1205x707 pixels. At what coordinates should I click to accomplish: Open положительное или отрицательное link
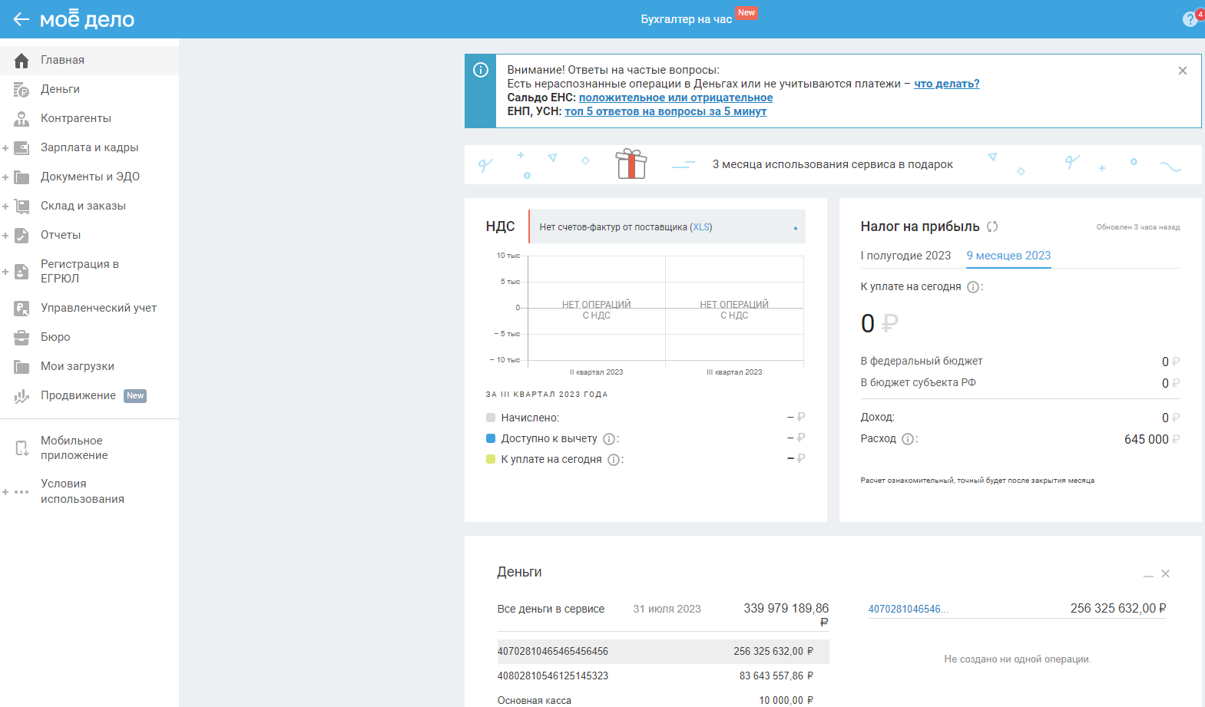[676, 97]
